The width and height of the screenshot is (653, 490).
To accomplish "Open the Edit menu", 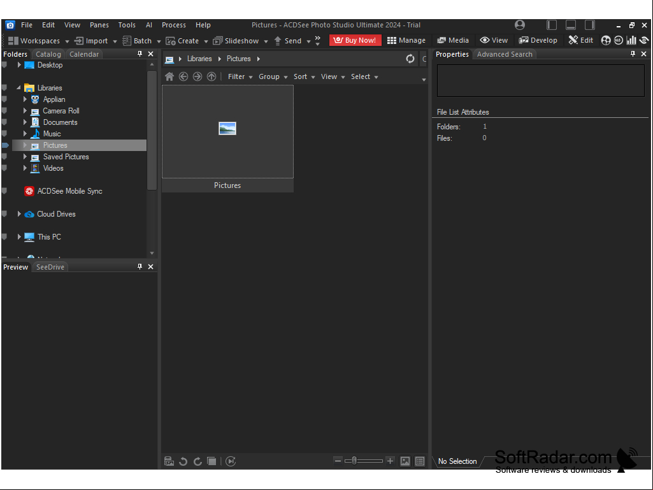I will [x=48, y=25].
